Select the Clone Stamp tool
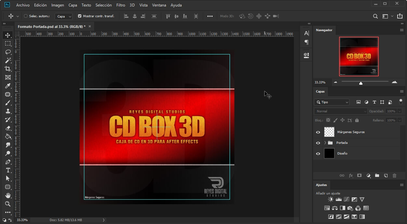 (x=8, y=111)
